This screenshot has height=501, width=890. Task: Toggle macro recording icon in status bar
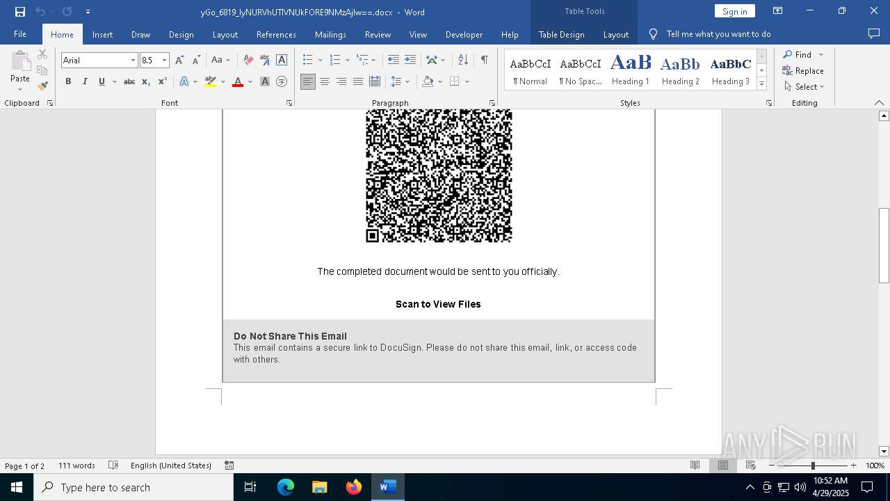229,466
